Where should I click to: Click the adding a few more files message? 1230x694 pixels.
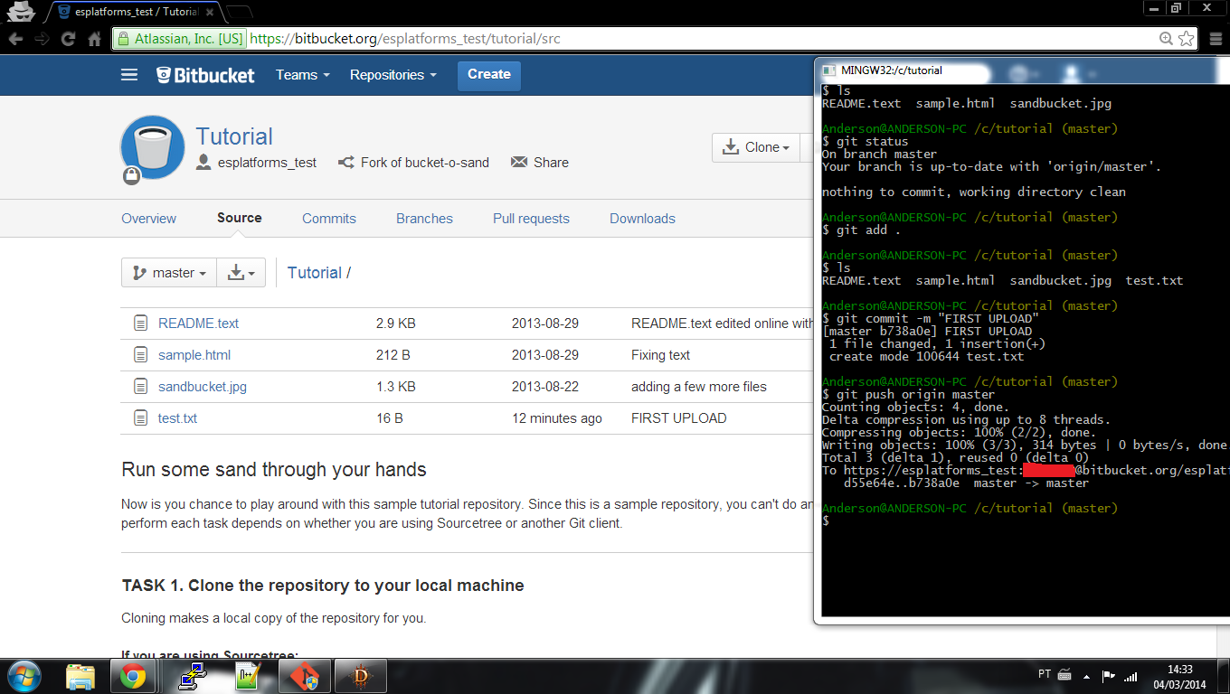point(699,387)
